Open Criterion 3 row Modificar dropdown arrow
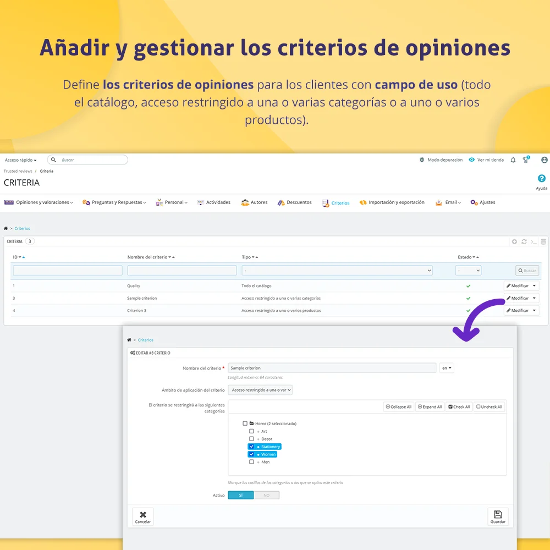This screenshot has height=550, width=550. coord(534,310)
